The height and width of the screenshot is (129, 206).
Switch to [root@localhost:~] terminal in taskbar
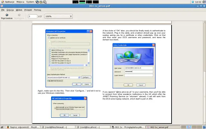[x=93, y=127]
